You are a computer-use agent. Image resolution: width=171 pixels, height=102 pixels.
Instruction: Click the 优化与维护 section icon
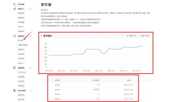click(15, 90)
